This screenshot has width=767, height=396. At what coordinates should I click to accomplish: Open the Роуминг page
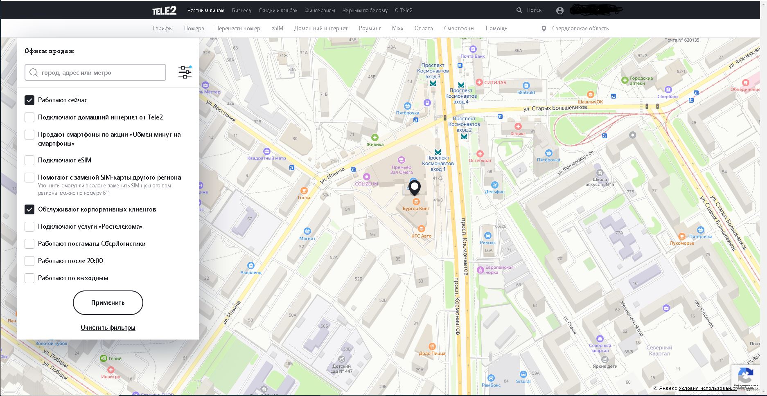370,29
